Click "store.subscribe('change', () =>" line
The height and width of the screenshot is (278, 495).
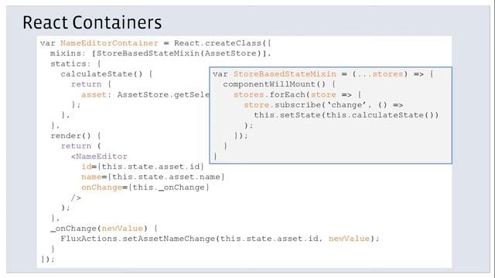pos(323,105)
